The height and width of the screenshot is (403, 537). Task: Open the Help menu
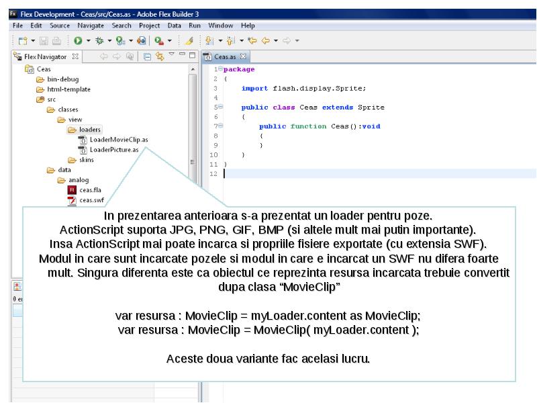(x=248, y=26)
